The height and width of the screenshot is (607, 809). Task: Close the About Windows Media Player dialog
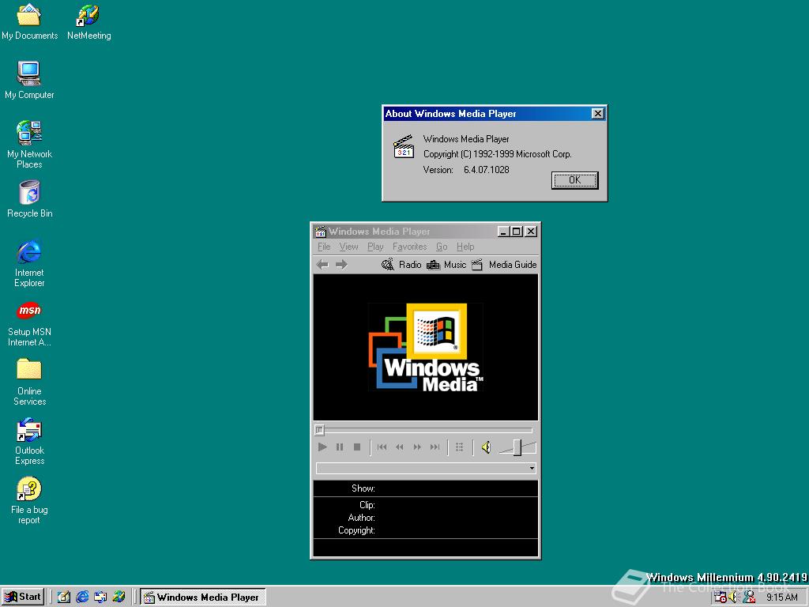tap(597, 114)
